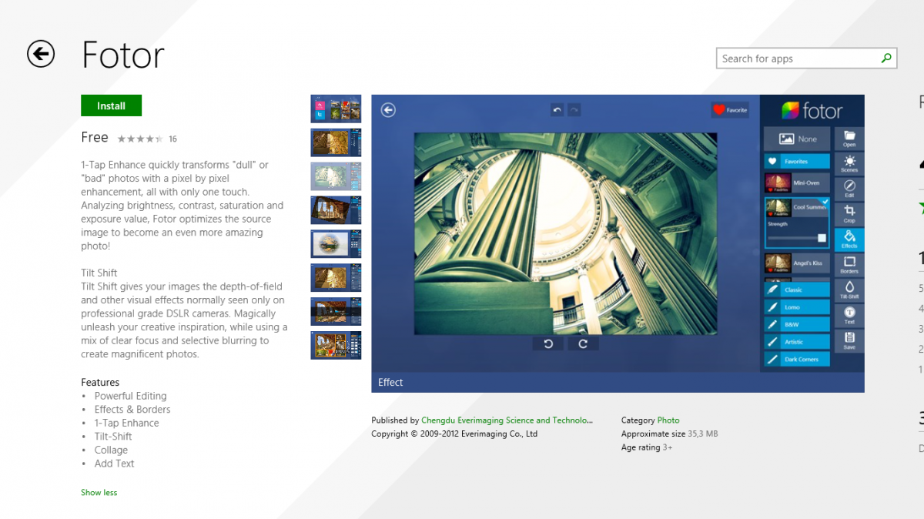
Task: Click the Cool Summer effect preset
Action: pos(797,206)
